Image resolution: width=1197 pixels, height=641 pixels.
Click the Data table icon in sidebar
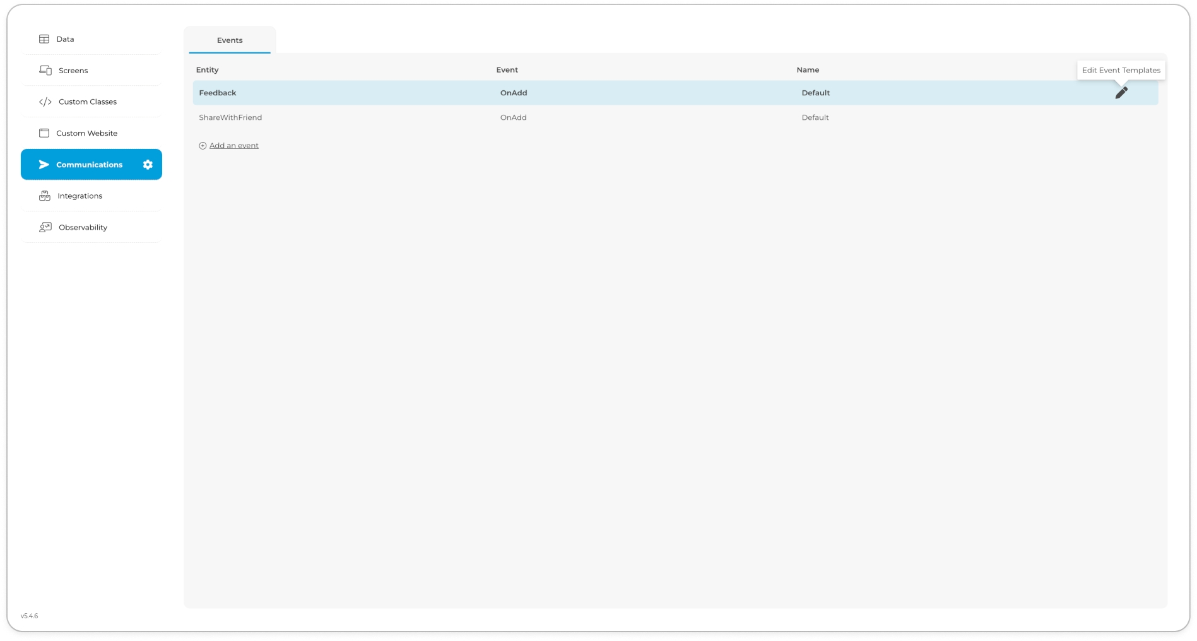pos(44,39)
